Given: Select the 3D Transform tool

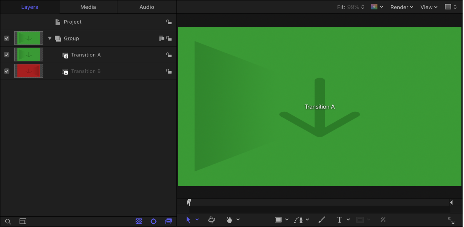Looking at the screenshot, I should coord(212,220).
